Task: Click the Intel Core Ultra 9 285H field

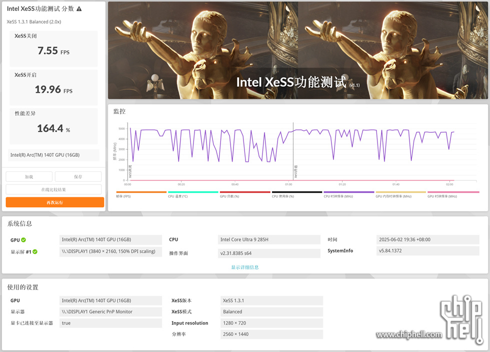Action: pyautogui.click(x=269, y=240)
